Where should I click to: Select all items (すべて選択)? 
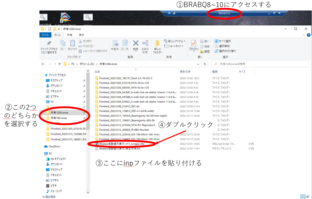223,41
